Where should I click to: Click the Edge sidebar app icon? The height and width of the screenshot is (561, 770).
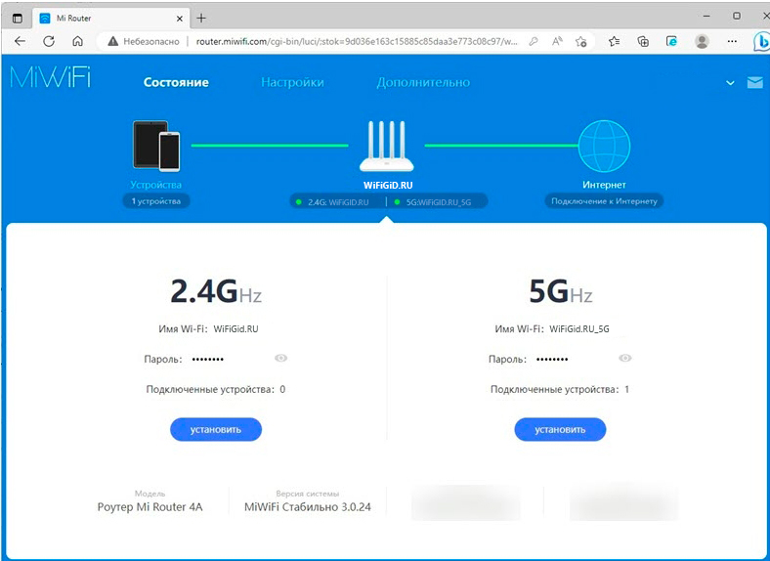tap(671, 42)
